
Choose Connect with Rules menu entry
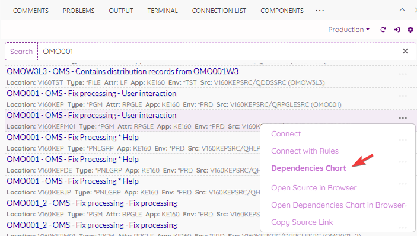305,151
